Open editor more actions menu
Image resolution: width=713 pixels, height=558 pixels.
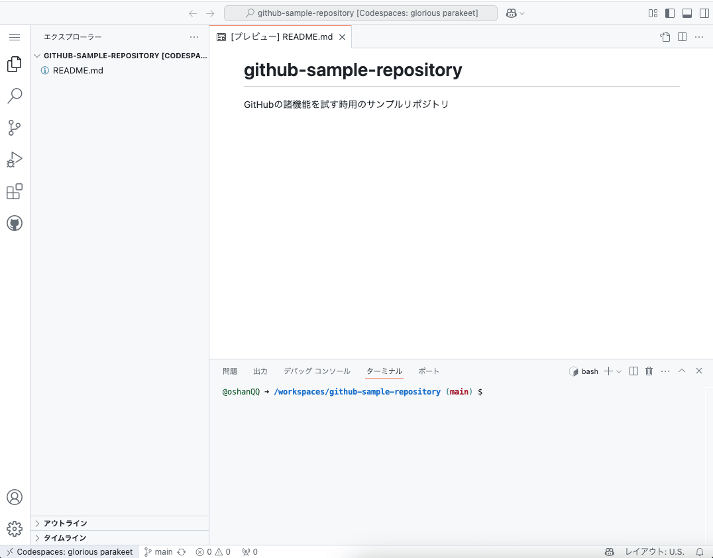coord(699,37)
